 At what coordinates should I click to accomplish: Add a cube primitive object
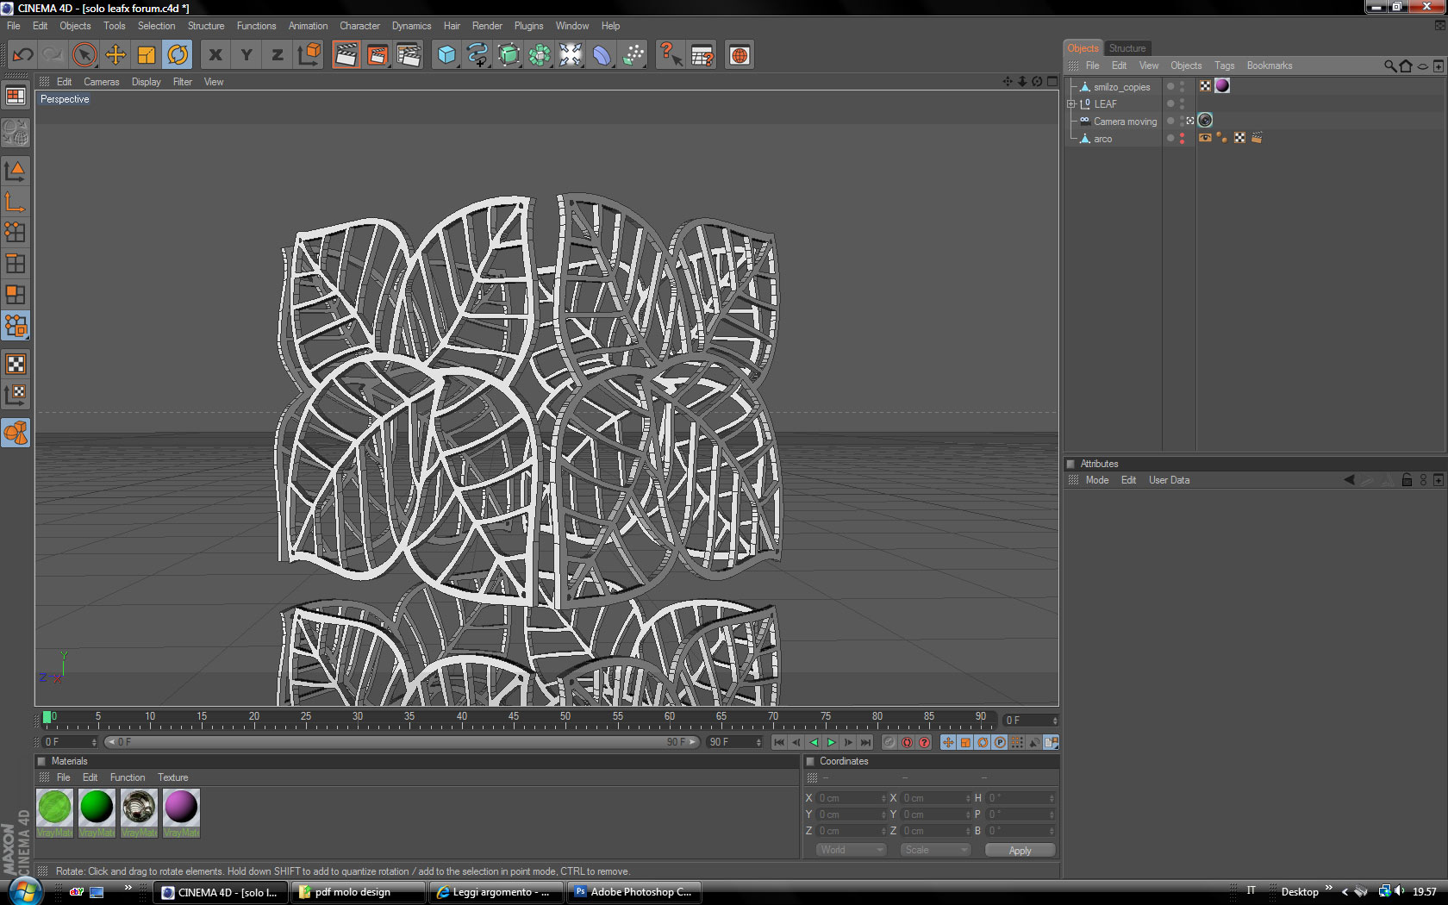[446, 55]
